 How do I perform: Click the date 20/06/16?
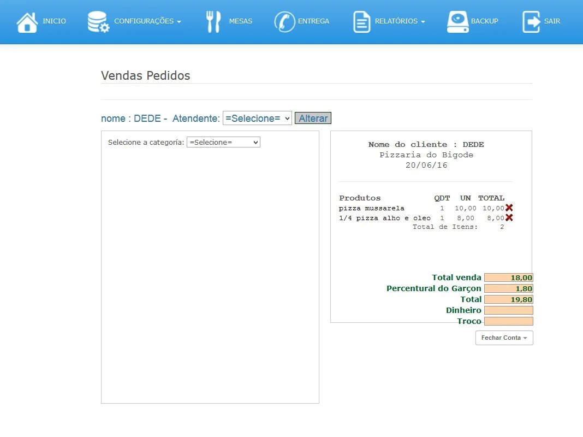point(426,165)
